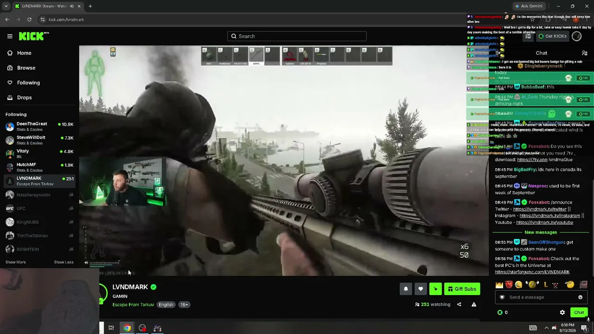594x334 pixels.
Task: Click the Search field
Action: [297, 36]
